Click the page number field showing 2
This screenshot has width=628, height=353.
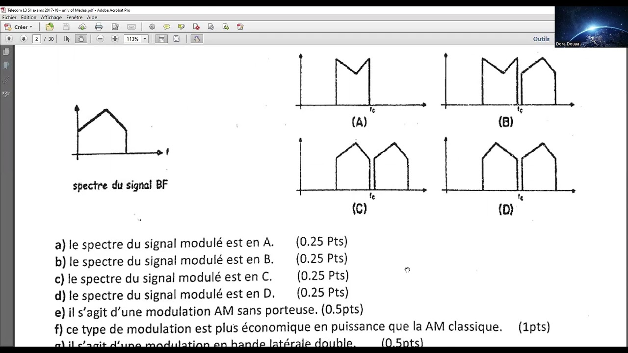36,39
